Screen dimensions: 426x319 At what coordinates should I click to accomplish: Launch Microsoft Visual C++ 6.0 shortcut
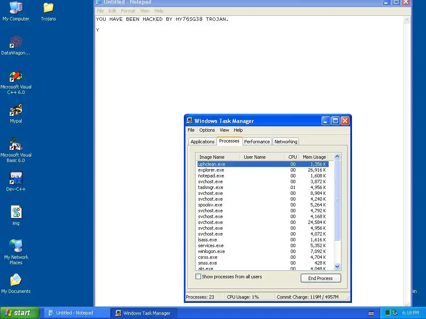16,83
